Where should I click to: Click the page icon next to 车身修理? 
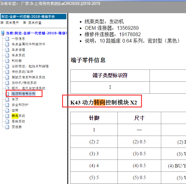click(7, 50)
